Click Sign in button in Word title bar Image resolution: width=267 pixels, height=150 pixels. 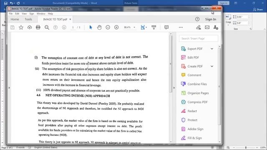pyautogui.click(x=224, y=3)
